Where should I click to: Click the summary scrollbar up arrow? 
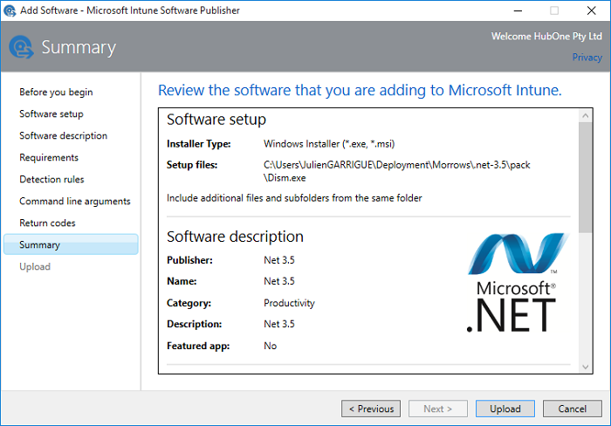586,116
